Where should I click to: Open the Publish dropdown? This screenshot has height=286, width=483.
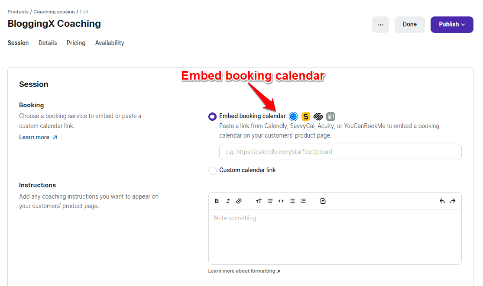click(452, 25)
